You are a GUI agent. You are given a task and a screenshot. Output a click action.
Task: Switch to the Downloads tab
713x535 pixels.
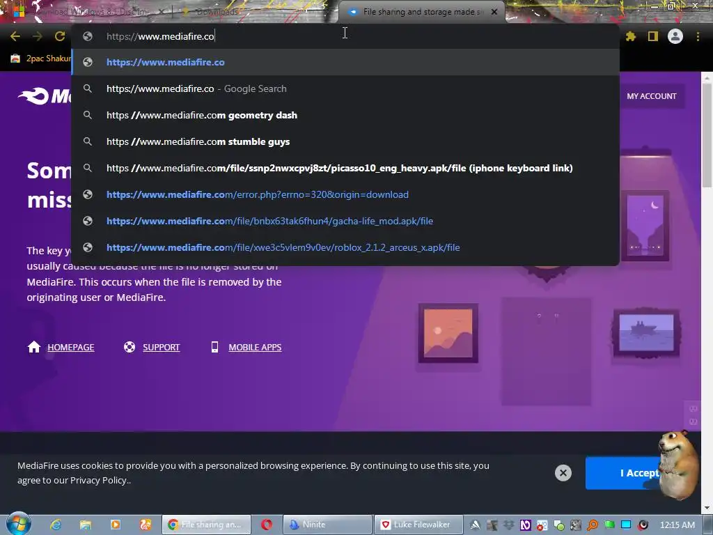tap(218, 12)
